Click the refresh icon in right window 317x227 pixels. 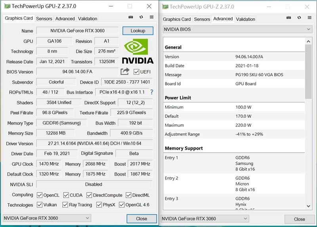tap(299, 17)
